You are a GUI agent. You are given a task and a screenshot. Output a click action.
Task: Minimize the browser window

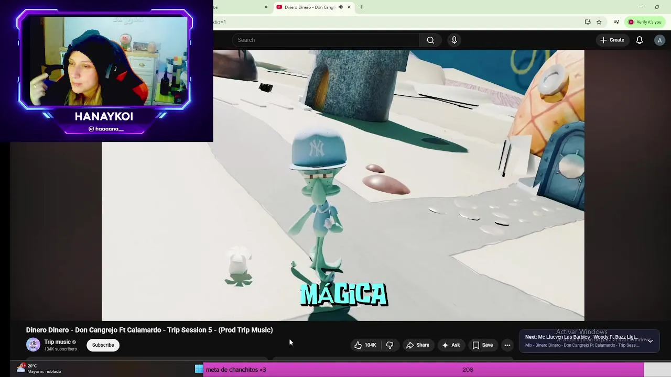point(641,7)
